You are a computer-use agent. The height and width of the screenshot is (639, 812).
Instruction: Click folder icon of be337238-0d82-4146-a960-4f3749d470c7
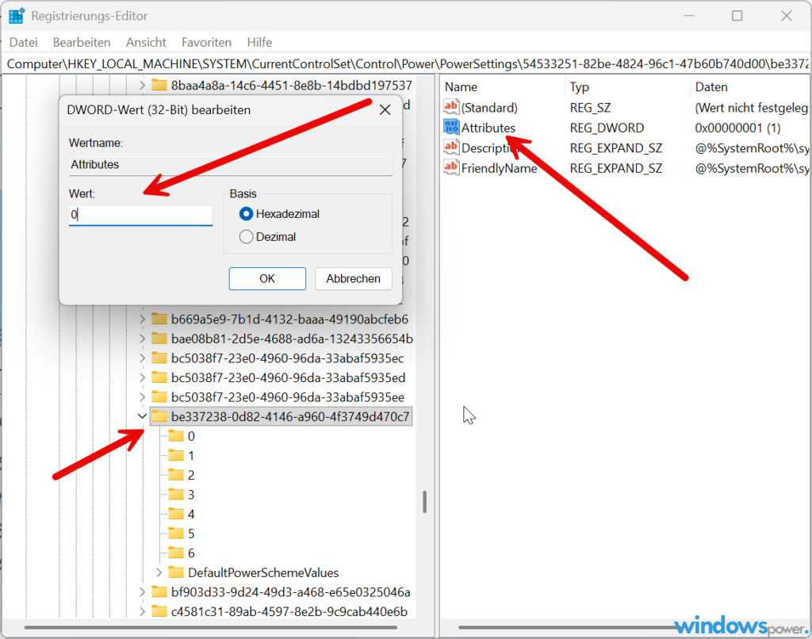[159, 416]
